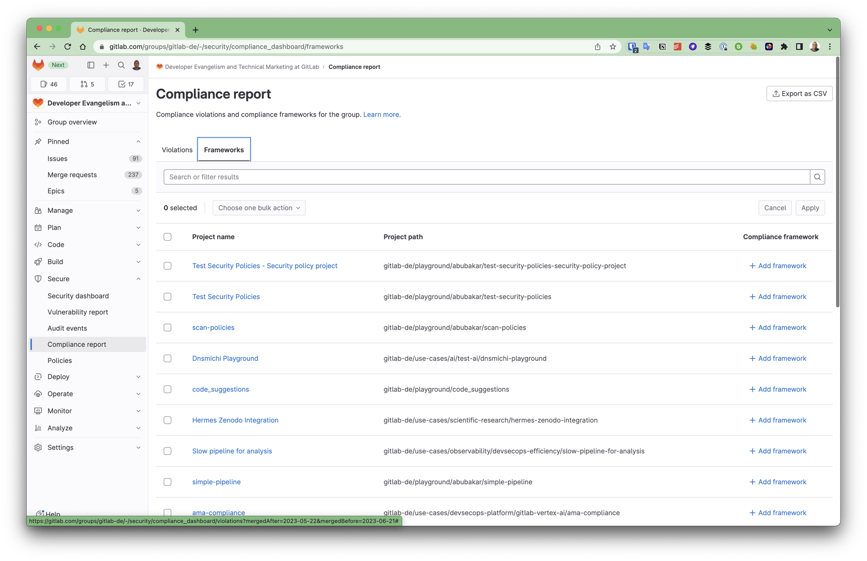Click the share icon in address bar
Image resolution: width=867 pixels, height=561 pixels.
pyautogui.click(x=597, y=46)
